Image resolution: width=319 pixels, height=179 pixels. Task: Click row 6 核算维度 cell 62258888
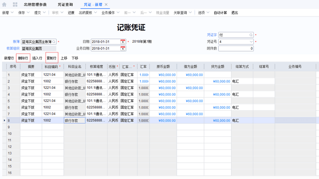(x=96, y=107)
